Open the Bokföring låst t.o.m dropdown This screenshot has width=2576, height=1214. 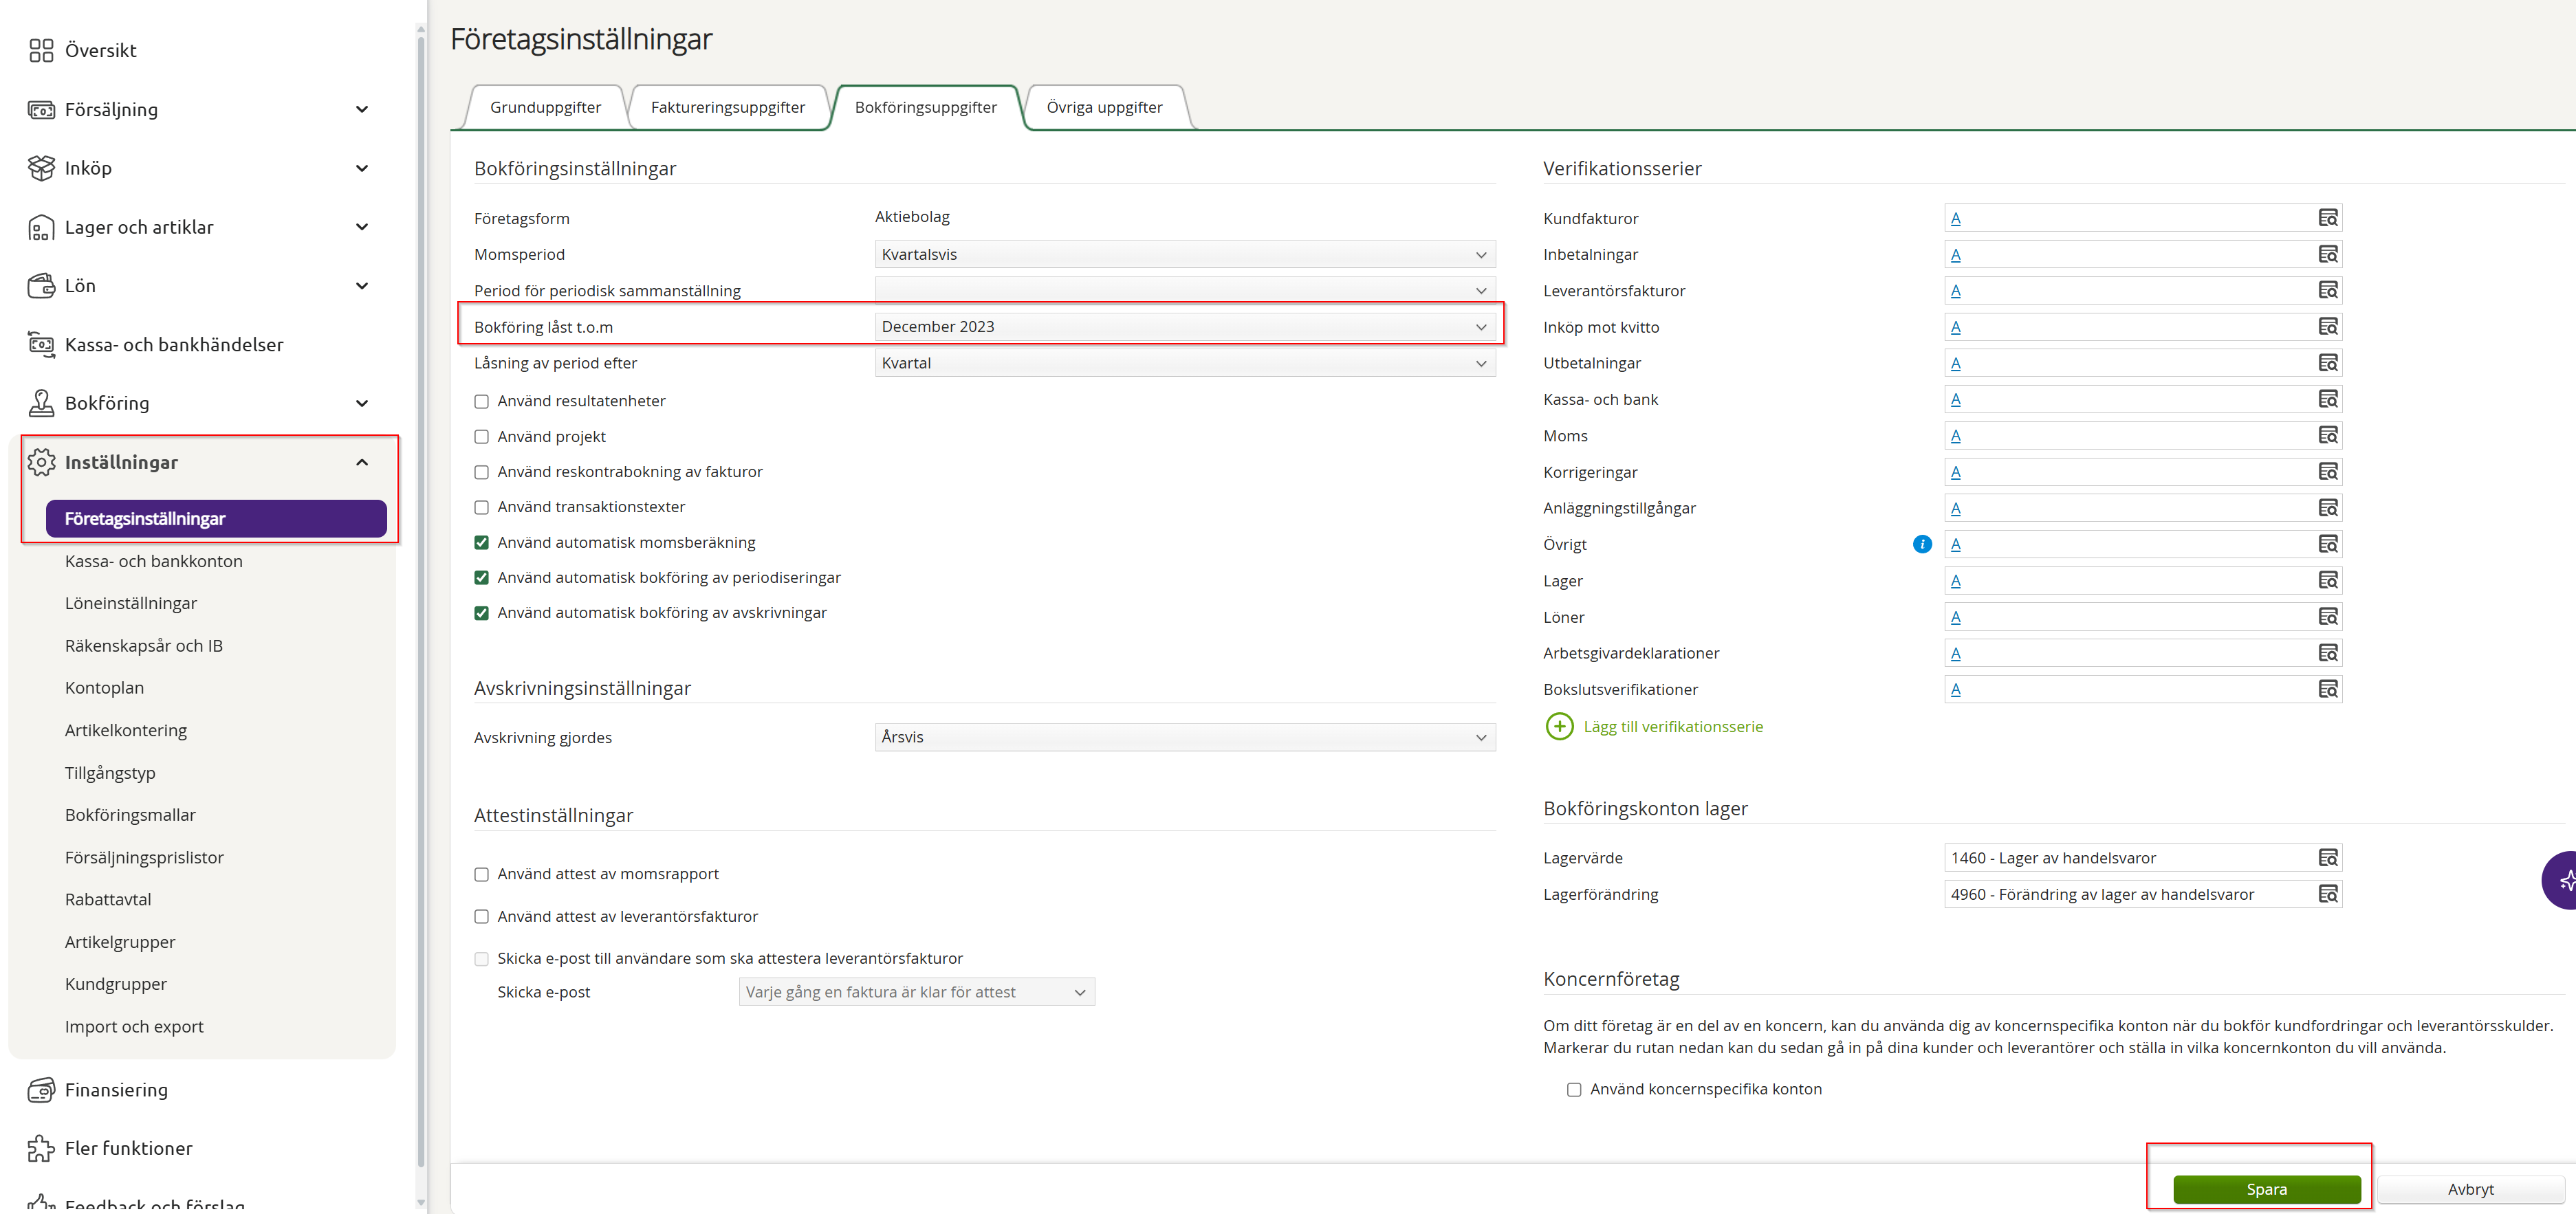tap(1185, 327)
